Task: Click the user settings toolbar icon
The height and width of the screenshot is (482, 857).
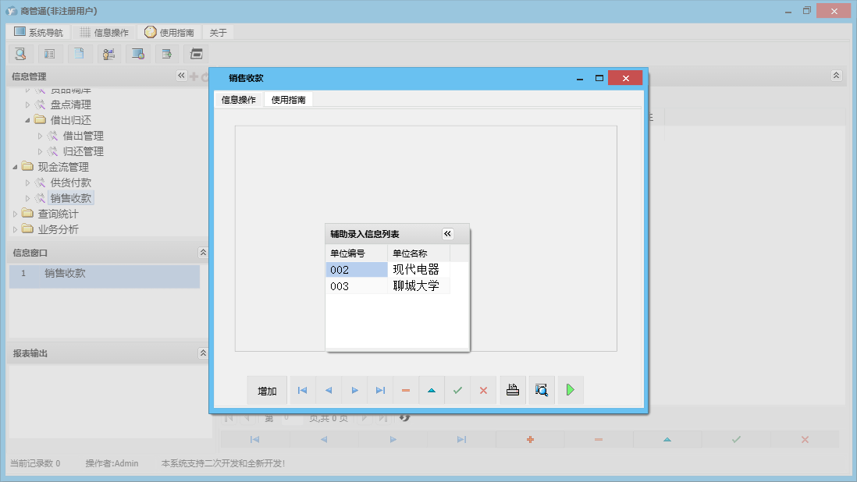Action: [x=108, y=54]
